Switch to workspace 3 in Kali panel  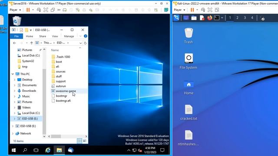pyautogui.click(x=245, y=18)
